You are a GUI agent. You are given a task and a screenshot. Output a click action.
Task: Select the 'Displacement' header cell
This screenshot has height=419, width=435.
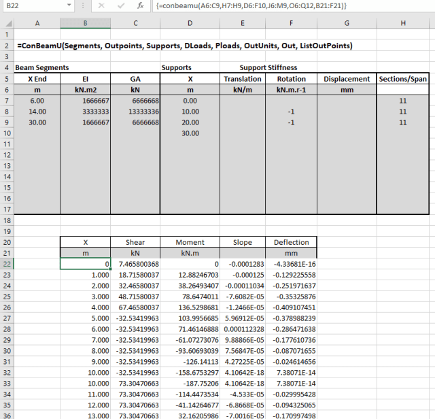tap(347, 79)
